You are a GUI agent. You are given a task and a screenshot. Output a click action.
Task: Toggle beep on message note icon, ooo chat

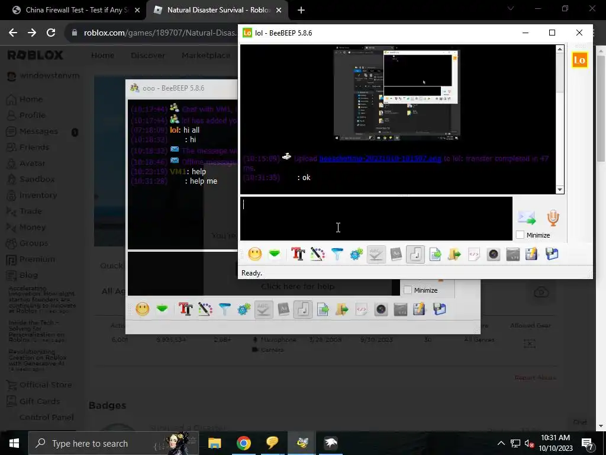click(303, 309)
